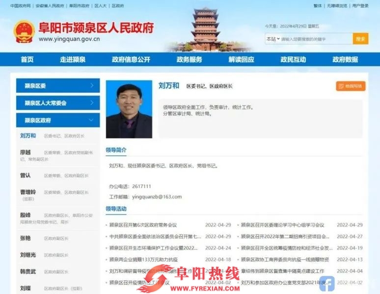Click the 用户登录 link at top right

pos(360,6)
